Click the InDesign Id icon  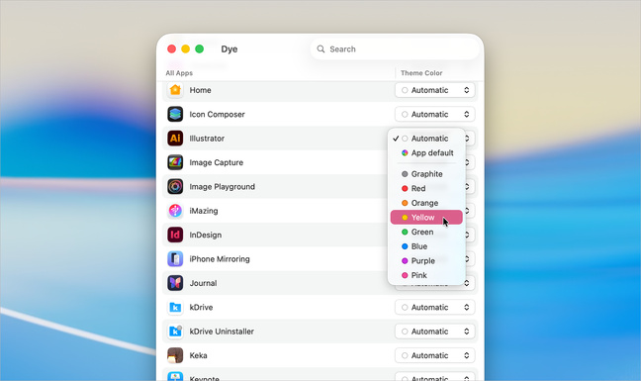tap(175, 235)
